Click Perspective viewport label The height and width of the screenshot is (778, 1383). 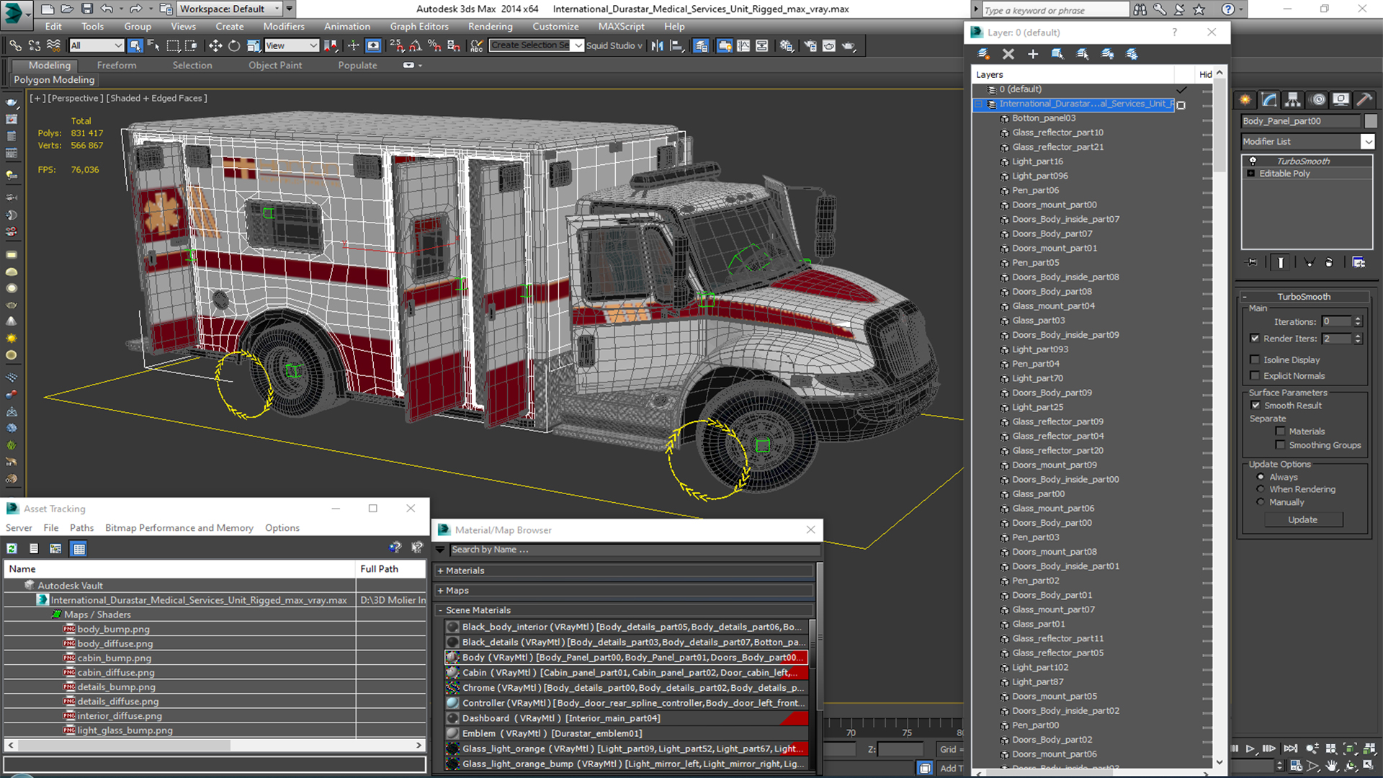[76, 98]
